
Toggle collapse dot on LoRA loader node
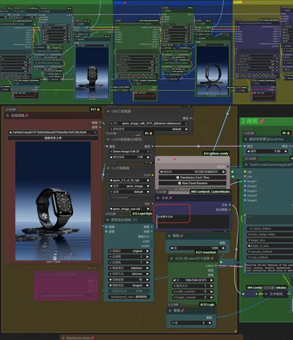pos(108,139)
